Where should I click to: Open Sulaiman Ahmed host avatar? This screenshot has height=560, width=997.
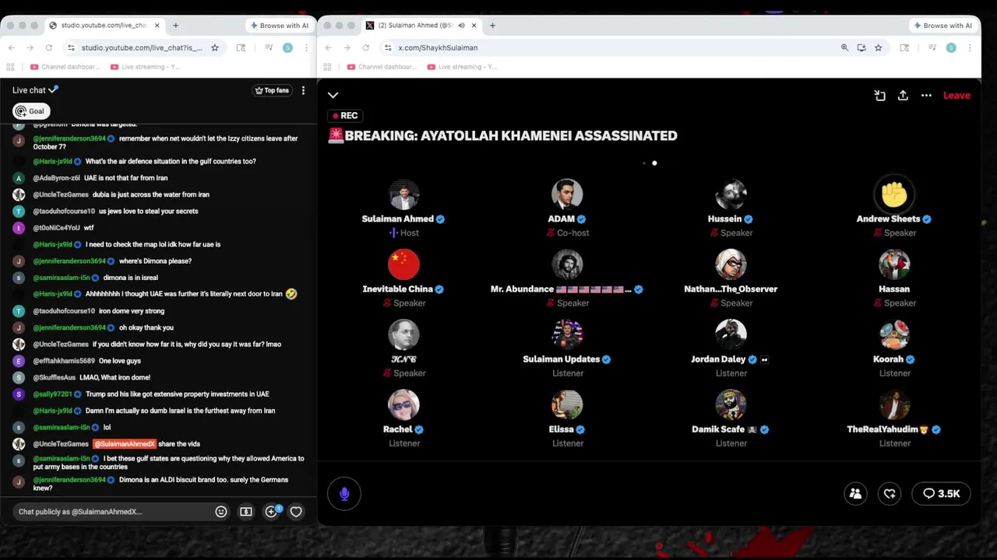click(x=403, y=194)
